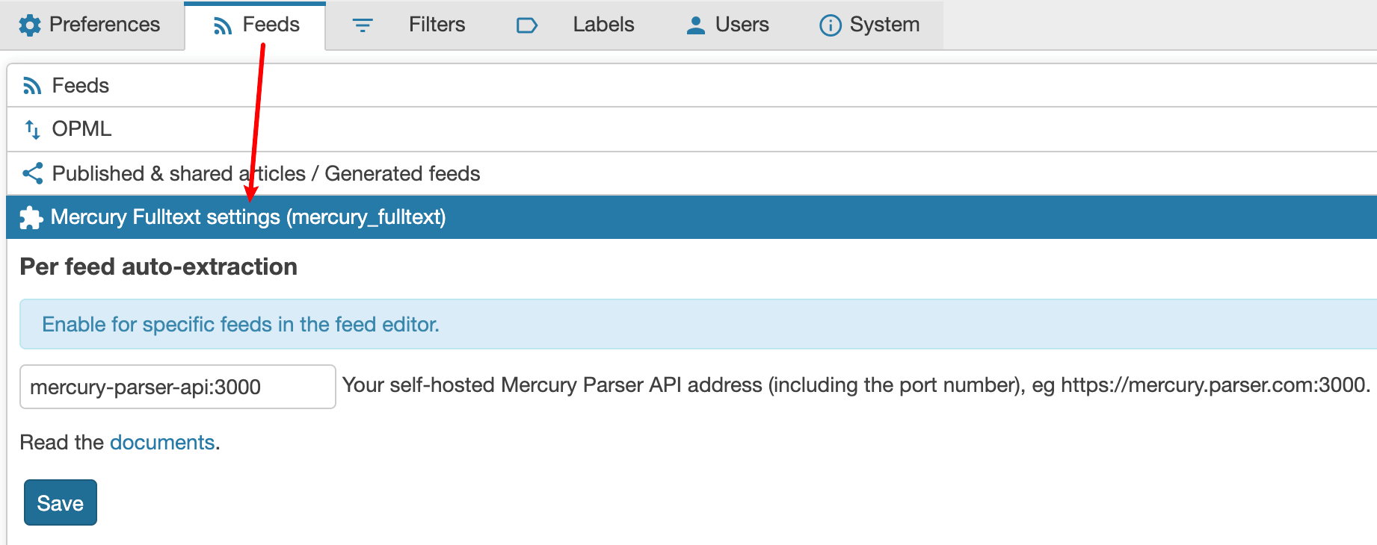Expand Published & shared articles section
Viewport: 1377px width, 545px height.
691,174
